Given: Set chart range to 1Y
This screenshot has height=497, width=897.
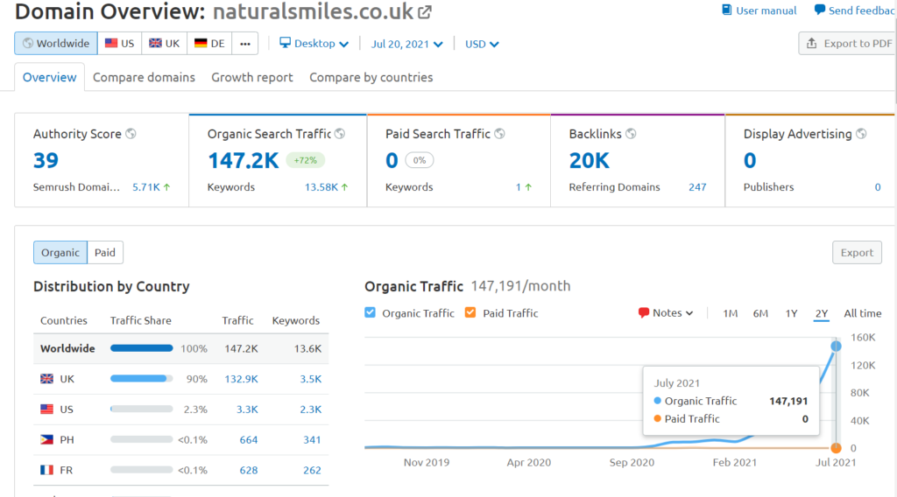Looking at the screenshot, I should (791, 313).
